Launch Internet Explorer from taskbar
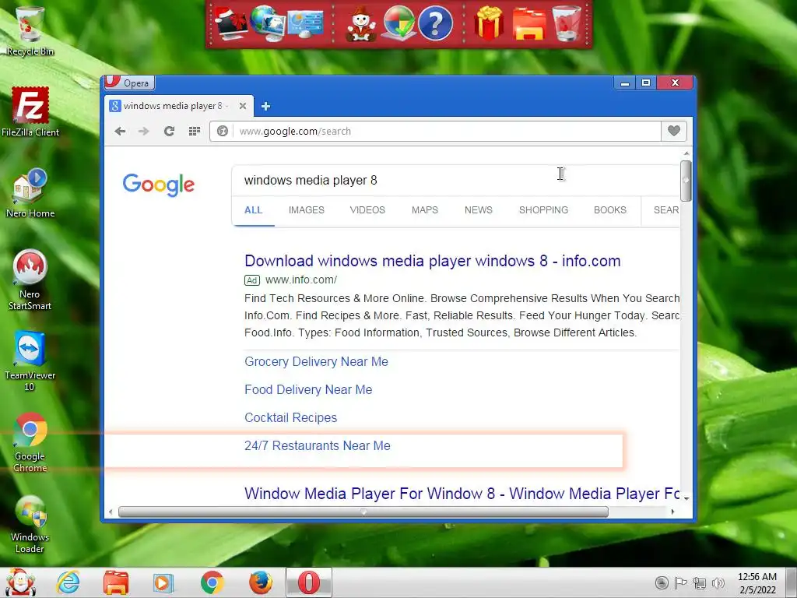The width and height of the screenshot is (797, 598). 68,582
